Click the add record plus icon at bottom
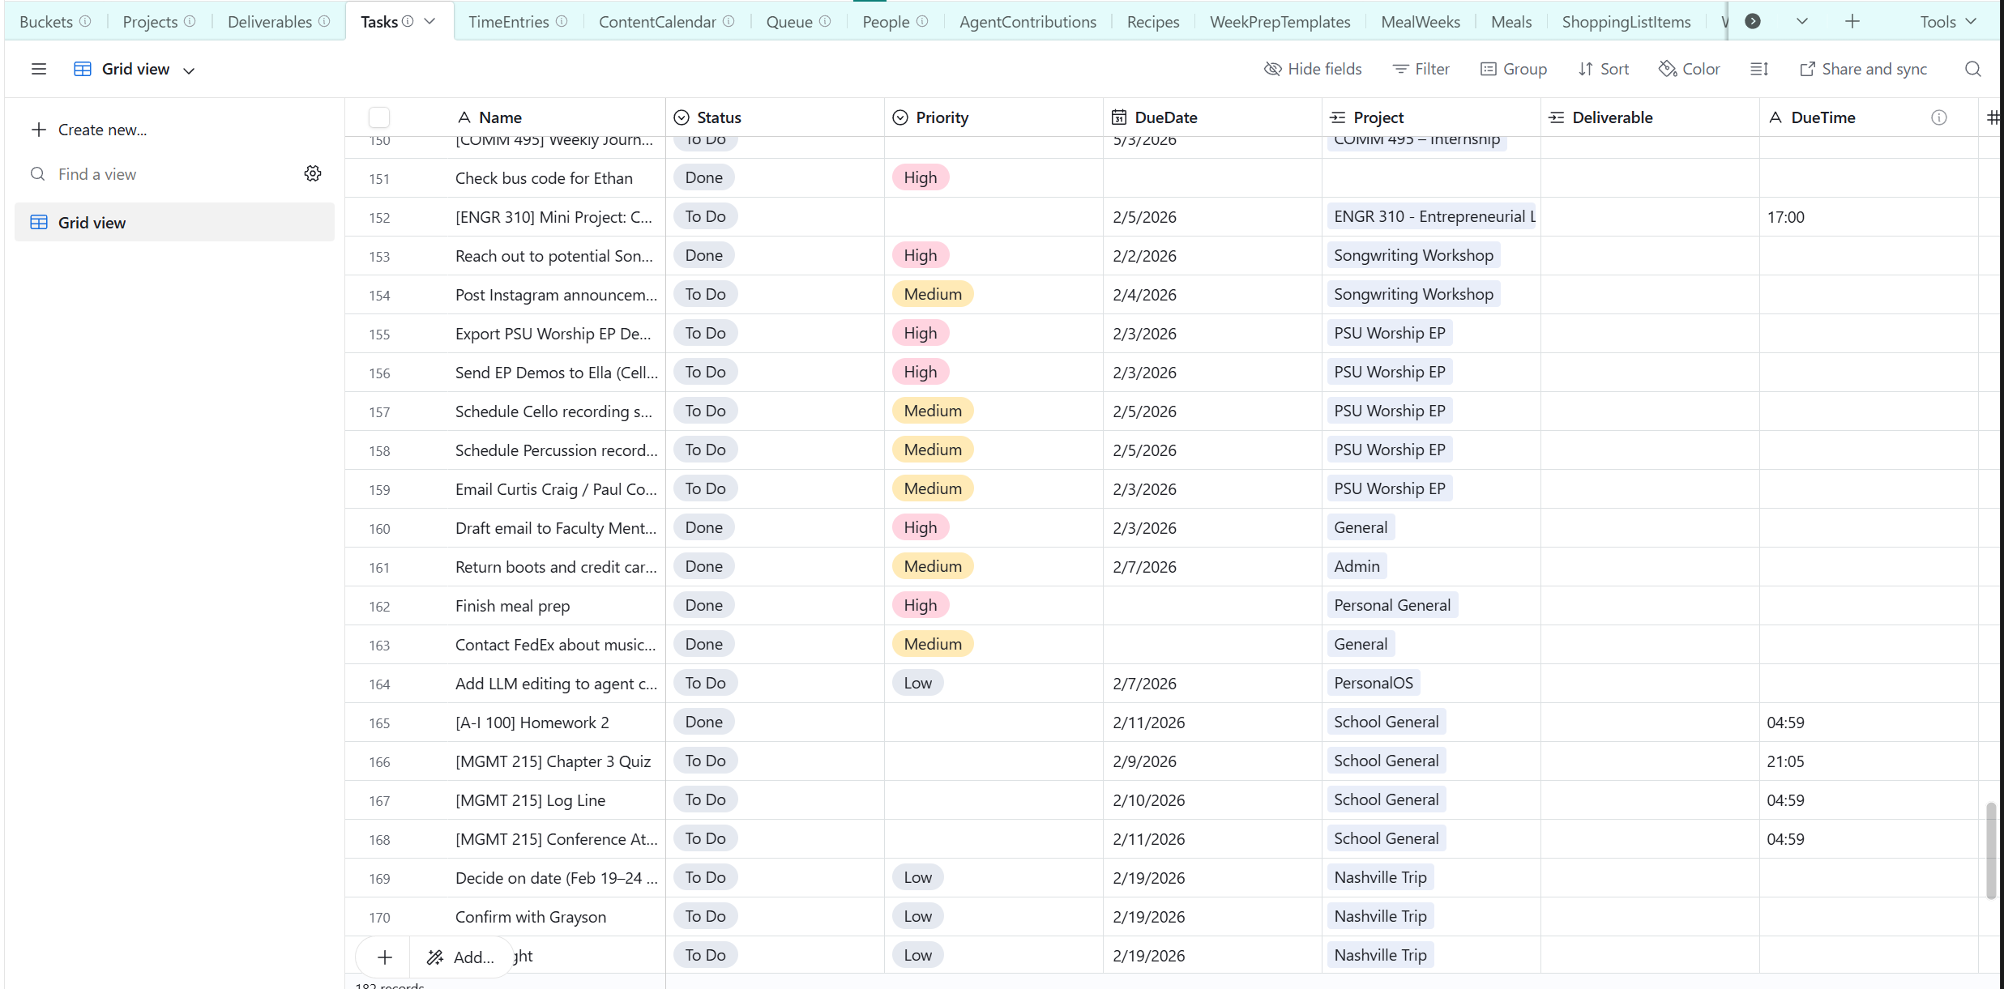The height and width of the screenshot is (989, 2004). tap(385, 957)
